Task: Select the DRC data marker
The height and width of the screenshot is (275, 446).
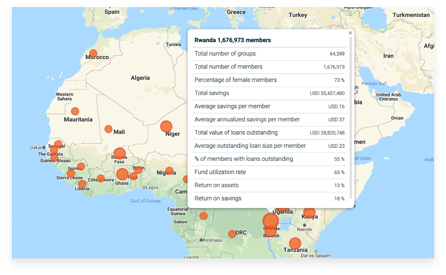Action: click(232, 234)
